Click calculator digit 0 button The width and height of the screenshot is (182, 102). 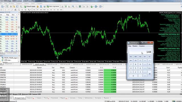tap(133, 76)
